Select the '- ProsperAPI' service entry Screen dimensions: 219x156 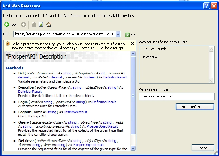point(150,57)
